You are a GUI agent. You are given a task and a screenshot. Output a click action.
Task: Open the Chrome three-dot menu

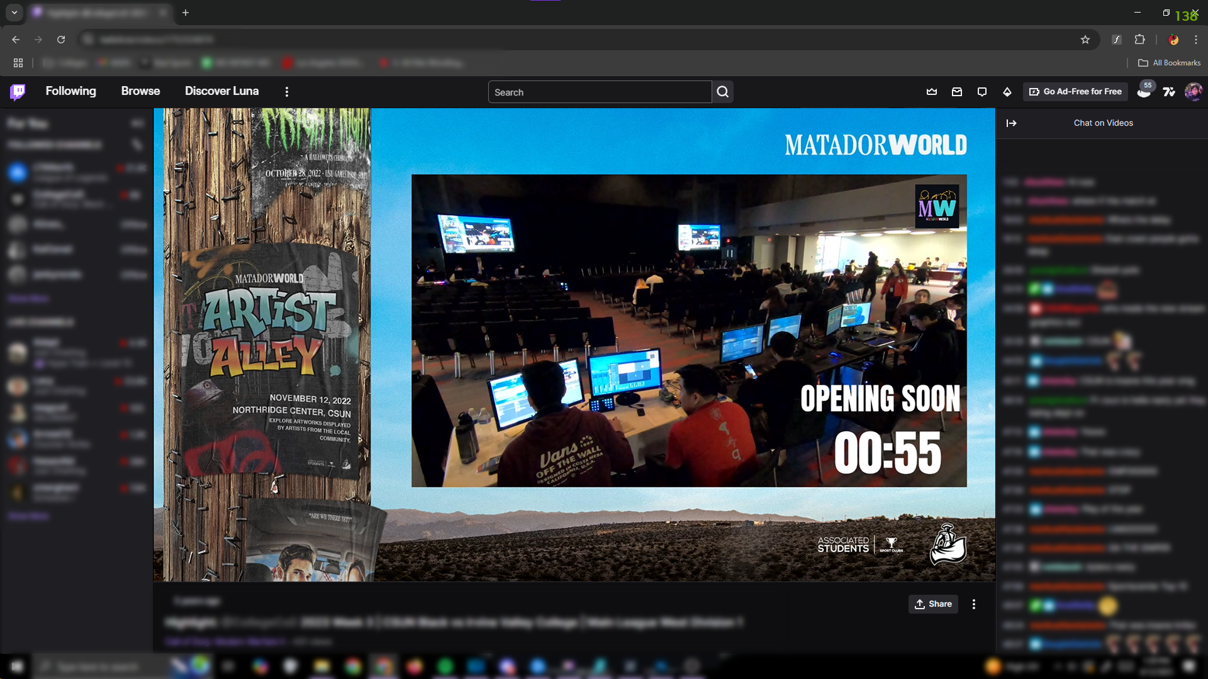1196,40
